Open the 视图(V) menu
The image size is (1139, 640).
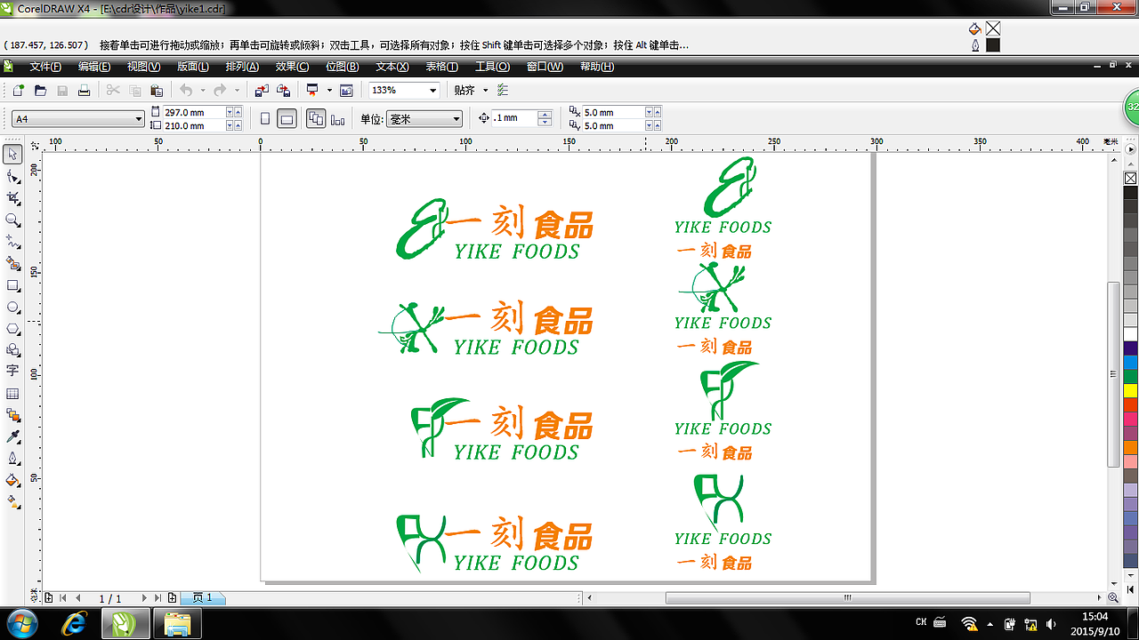143,67
